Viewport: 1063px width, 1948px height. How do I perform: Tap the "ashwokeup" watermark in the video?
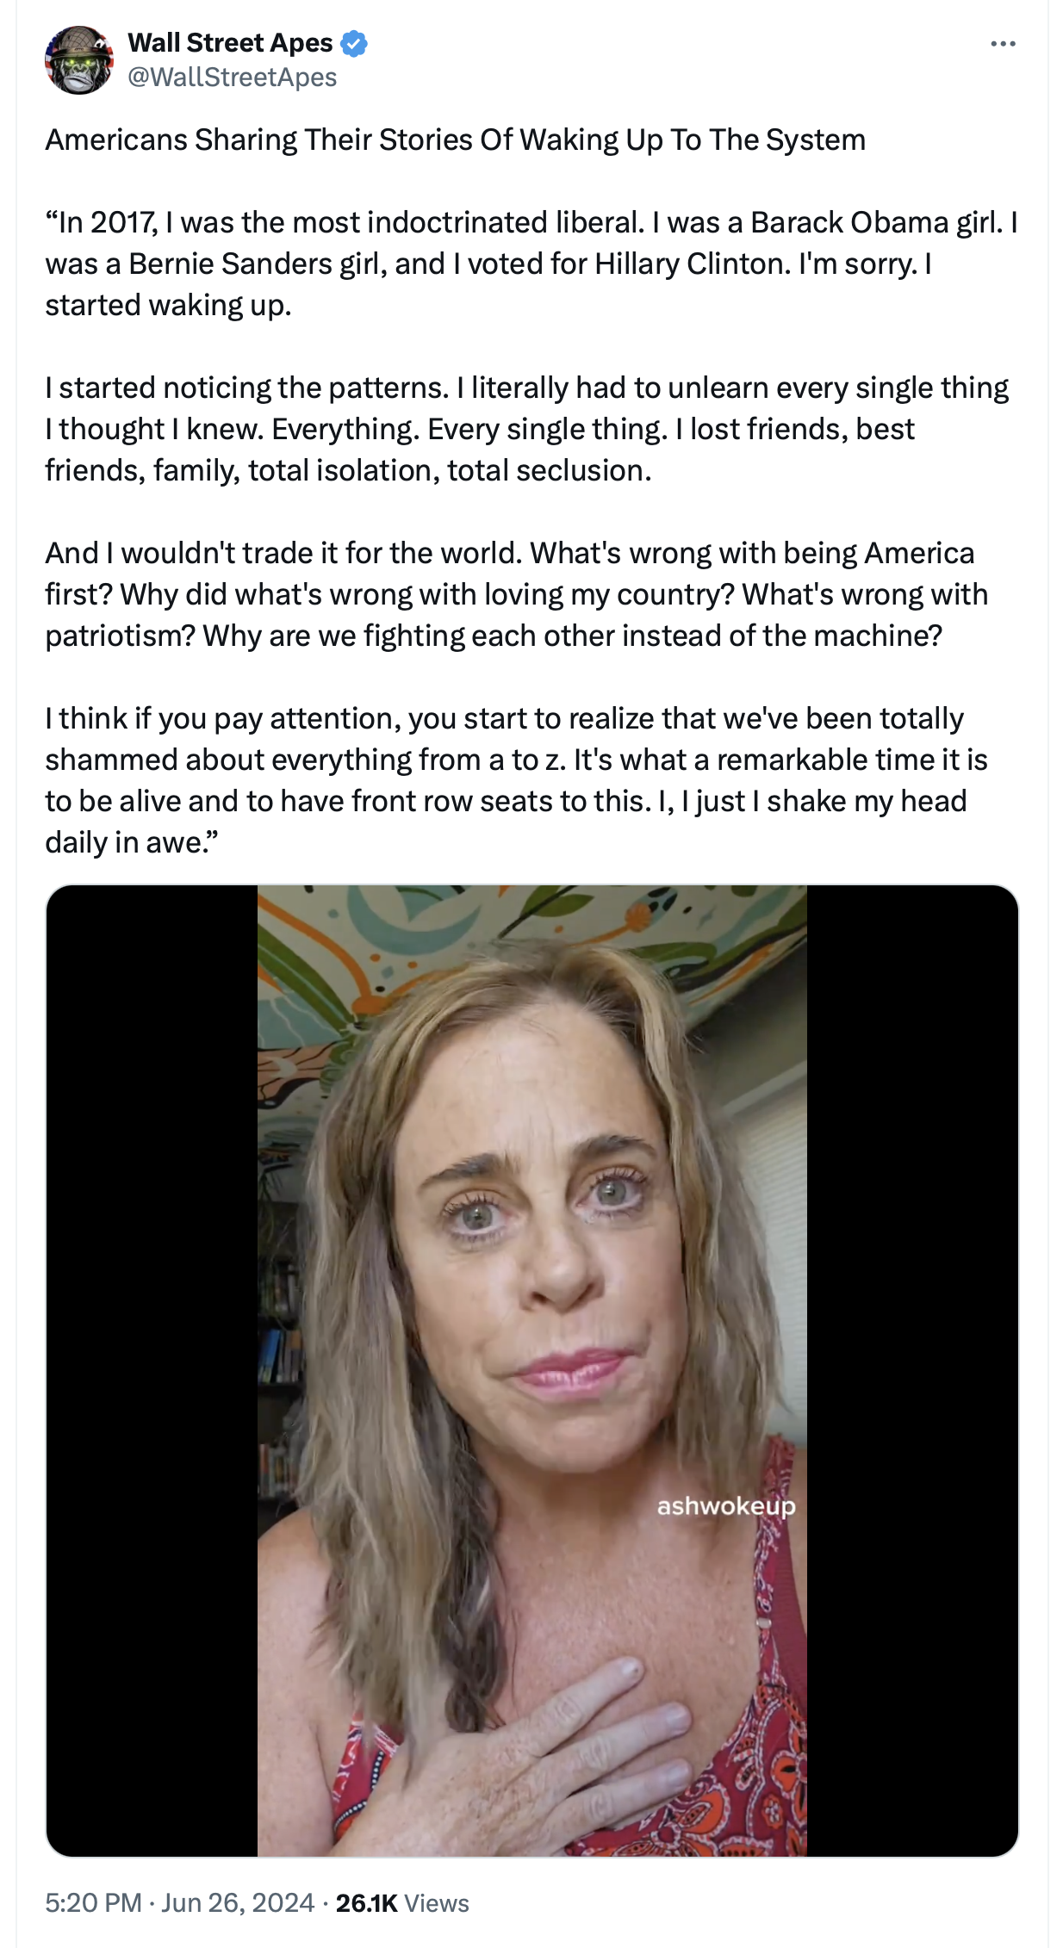[726, 1505]
